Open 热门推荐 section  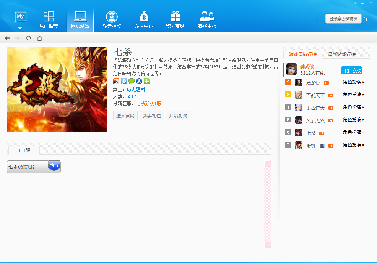49,20
